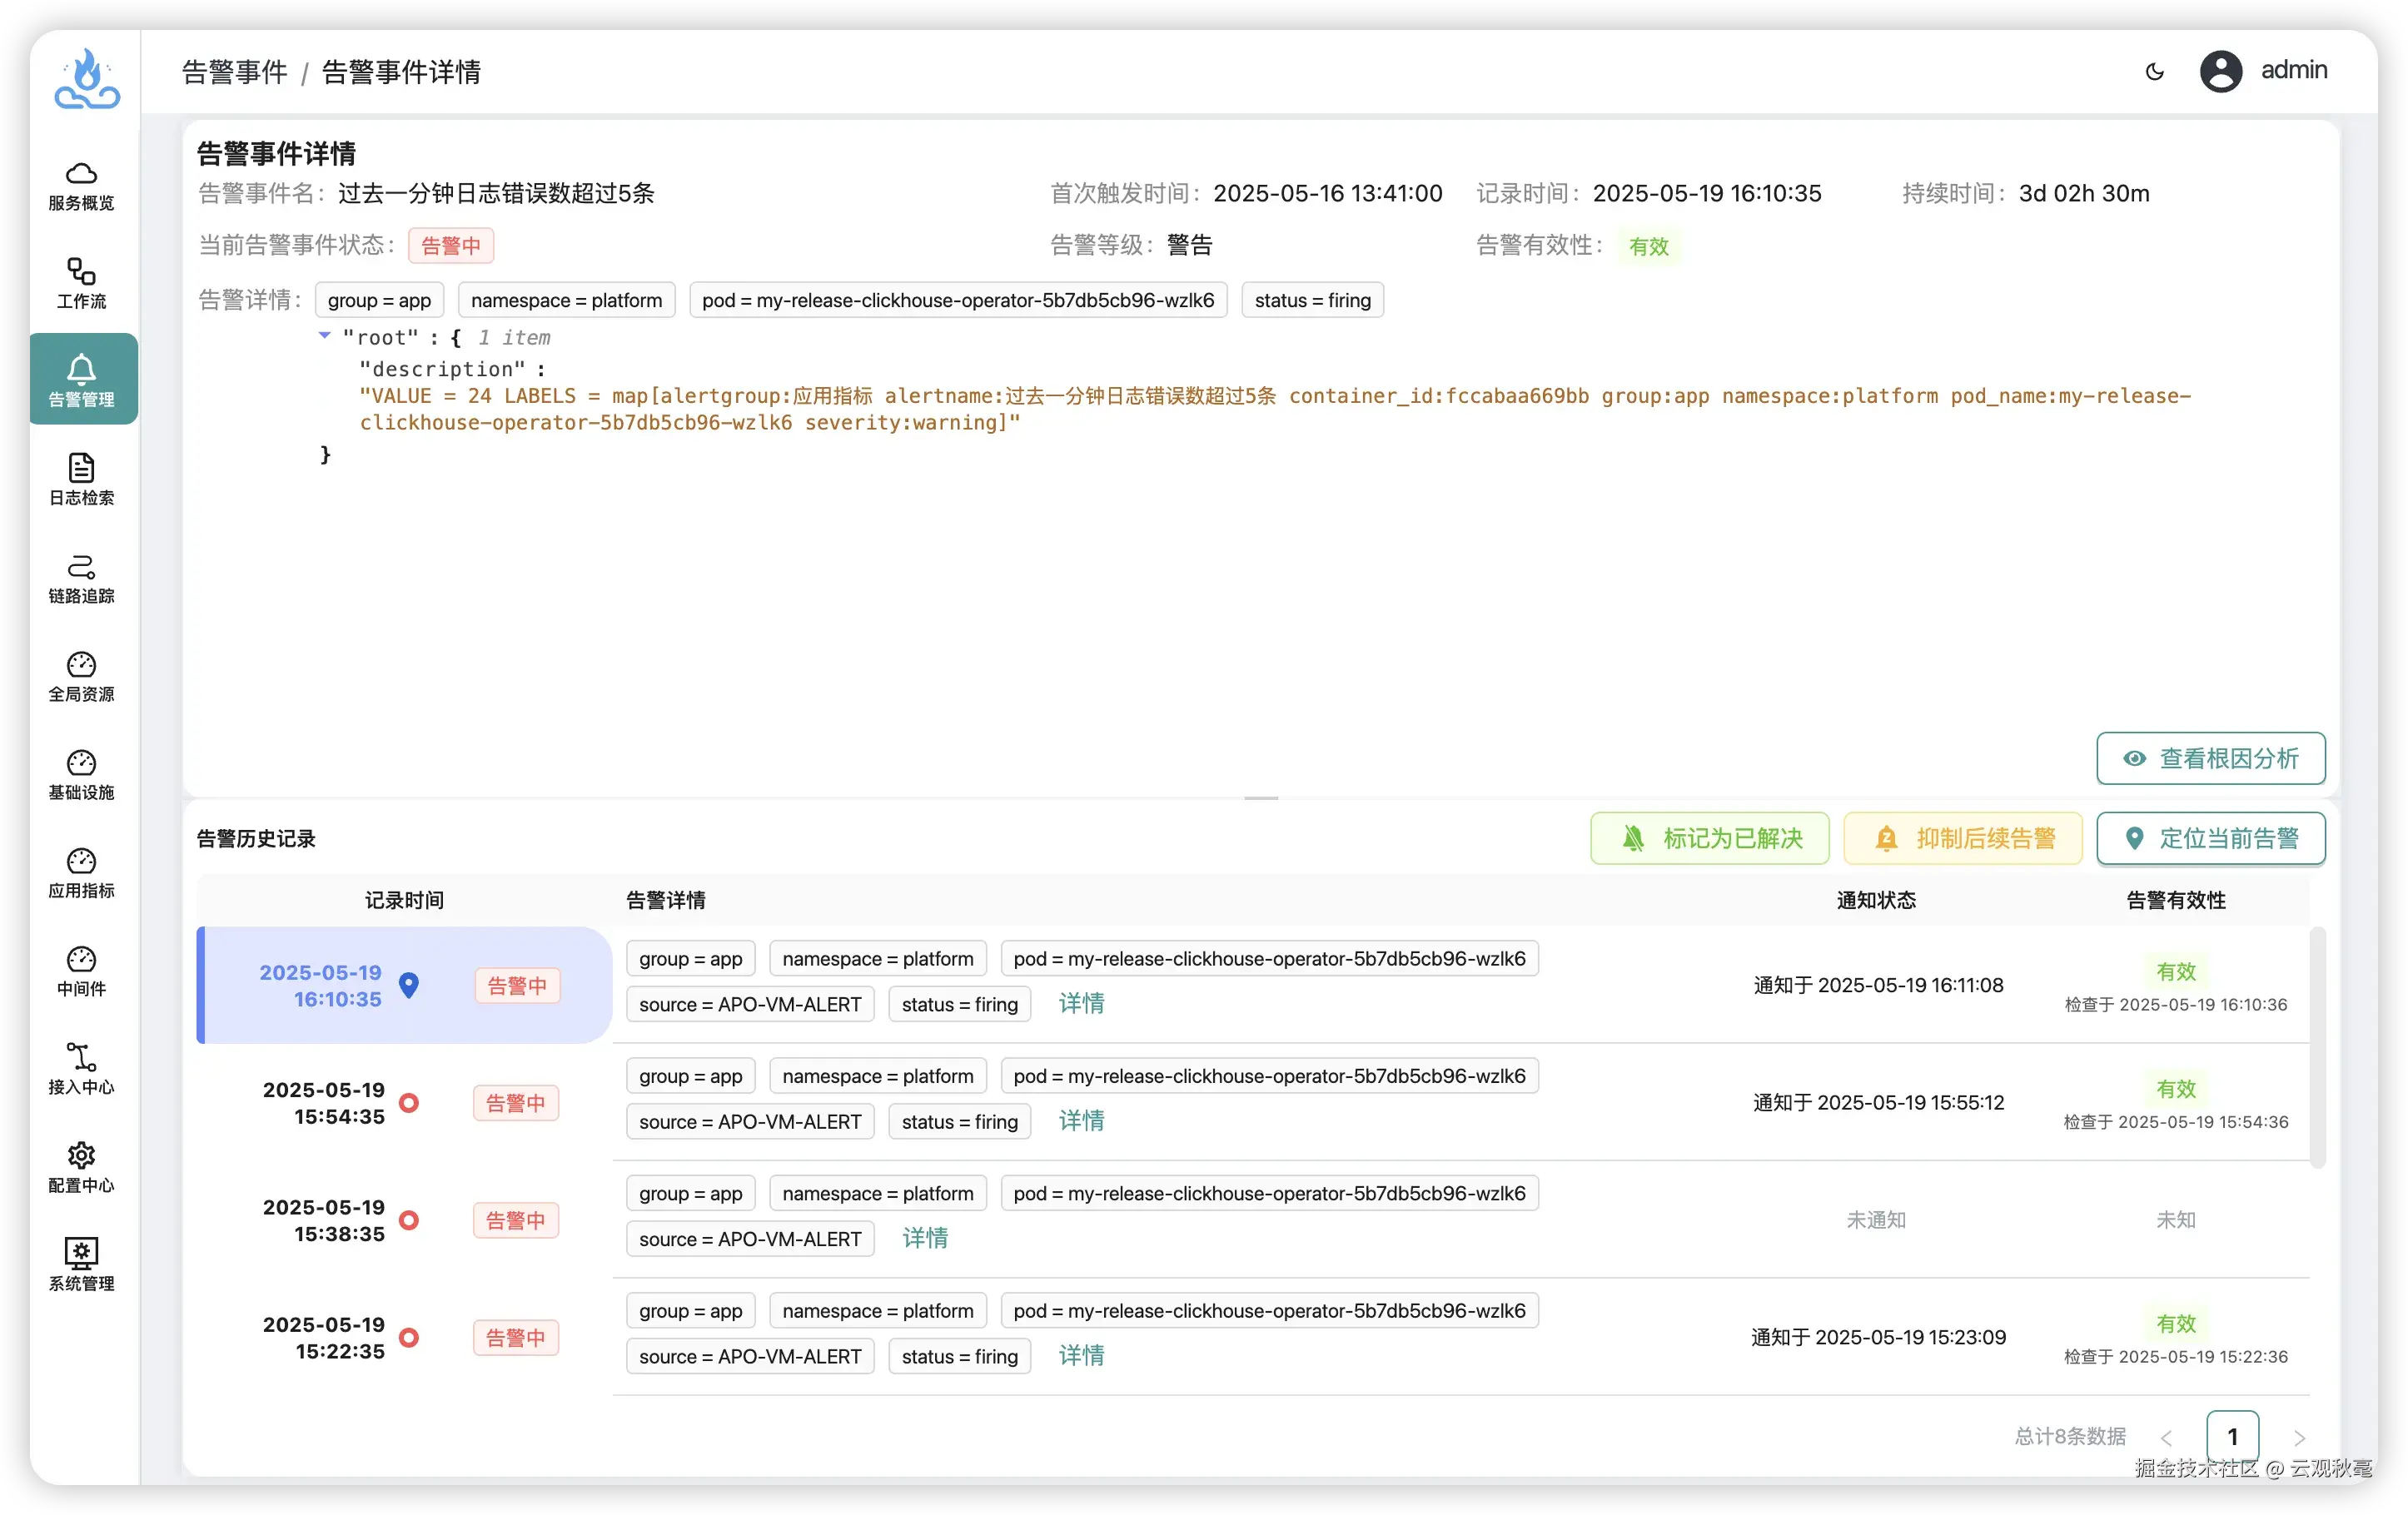Collapse the "root" JSON tree triangle
The width and height of the screenshot is (2408, 1515).
coord(324,336)
